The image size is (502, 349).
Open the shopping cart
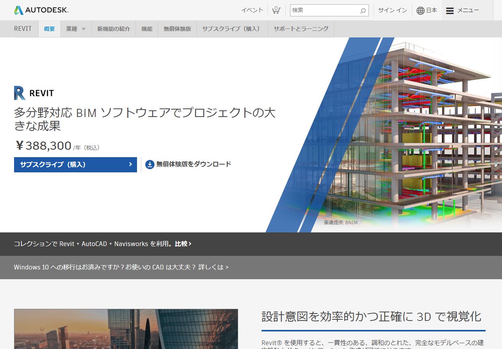276,10
